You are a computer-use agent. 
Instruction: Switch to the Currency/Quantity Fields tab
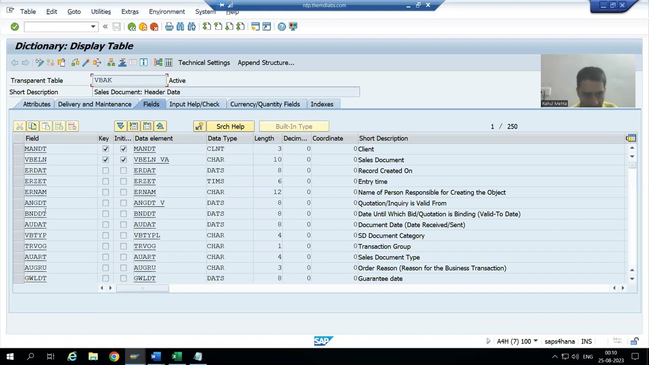tap(265, 104)
